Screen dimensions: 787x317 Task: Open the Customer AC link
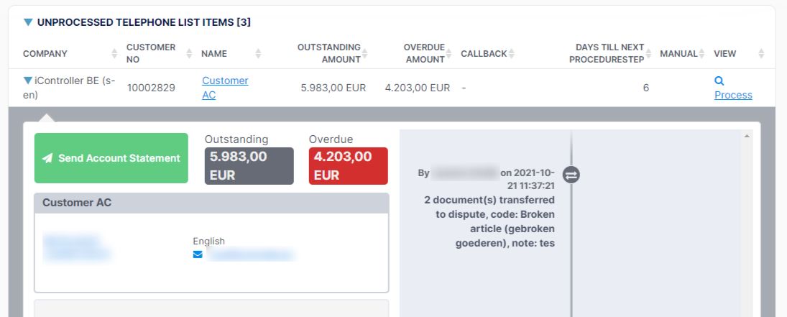225,88
